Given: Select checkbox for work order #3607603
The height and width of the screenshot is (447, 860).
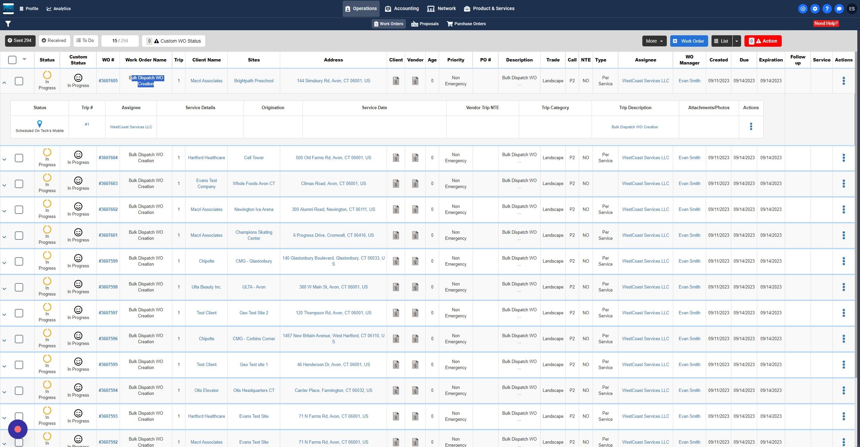Looking at the screenshot, I should point(19,184).
